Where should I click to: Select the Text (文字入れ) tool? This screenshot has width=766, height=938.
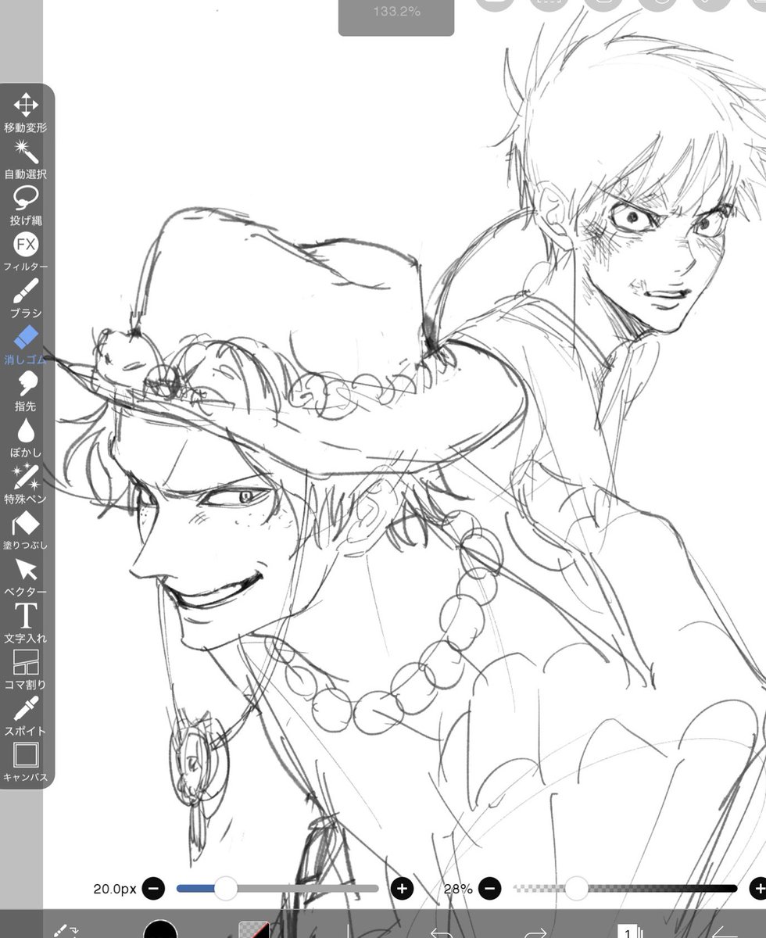(x=26, y=624)
